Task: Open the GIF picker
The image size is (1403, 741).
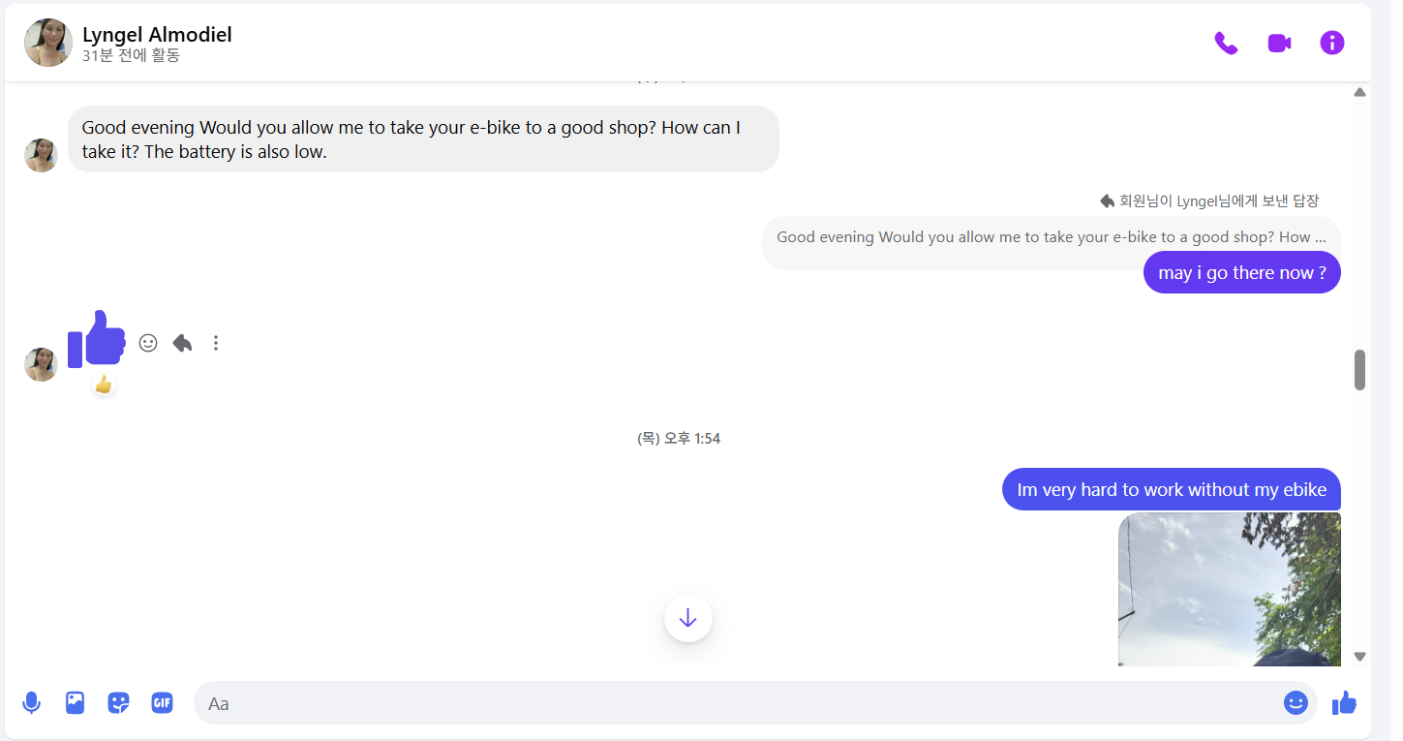Action: (162, 703)
